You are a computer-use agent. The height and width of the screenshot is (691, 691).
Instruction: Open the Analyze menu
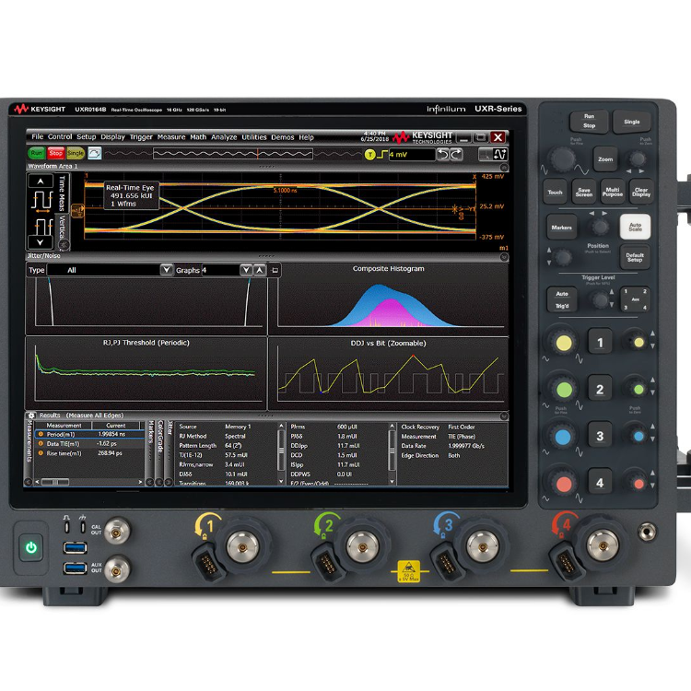(224, 137)
